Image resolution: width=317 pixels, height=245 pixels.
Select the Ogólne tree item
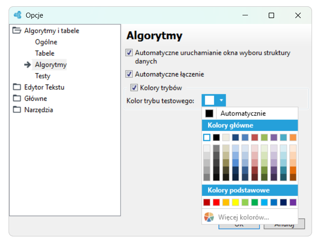46,42
